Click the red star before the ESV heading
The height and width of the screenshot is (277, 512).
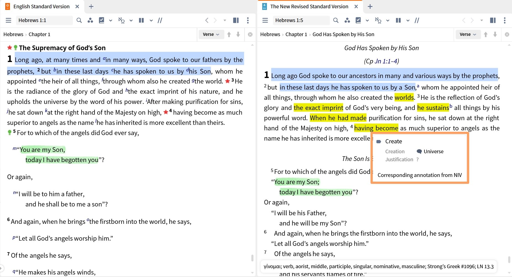pyautogui.click(x=10, y=47)
